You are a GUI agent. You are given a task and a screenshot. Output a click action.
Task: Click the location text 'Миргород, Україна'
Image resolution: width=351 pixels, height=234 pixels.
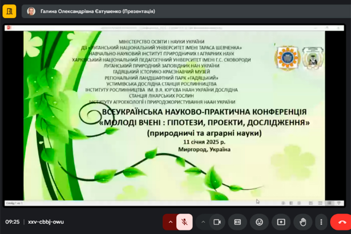tap(204, 149)
